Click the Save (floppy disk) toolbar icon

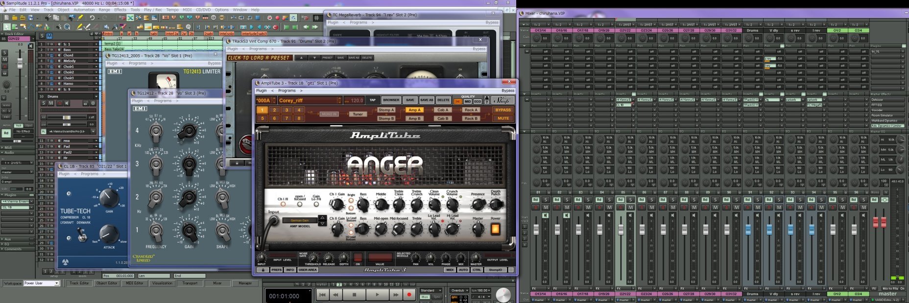point(30,18)
